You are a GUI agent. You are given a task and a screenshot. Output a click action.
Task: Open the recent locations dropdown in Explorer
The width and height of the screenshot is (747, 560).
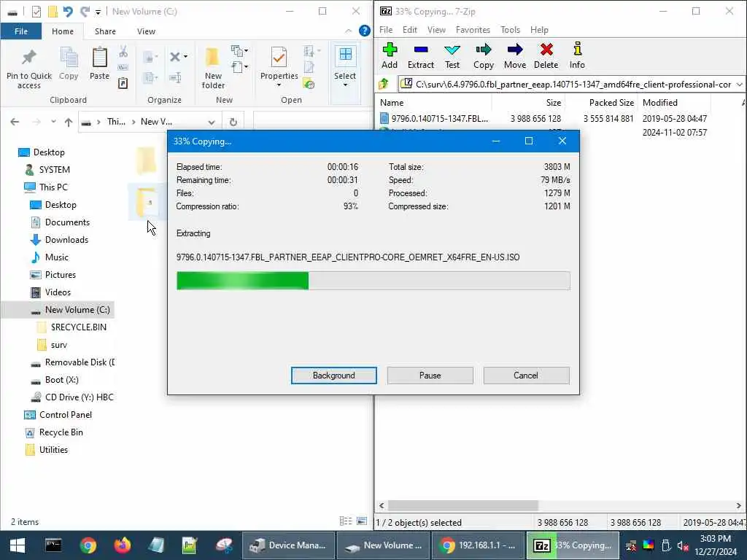(x=53, y=122)
